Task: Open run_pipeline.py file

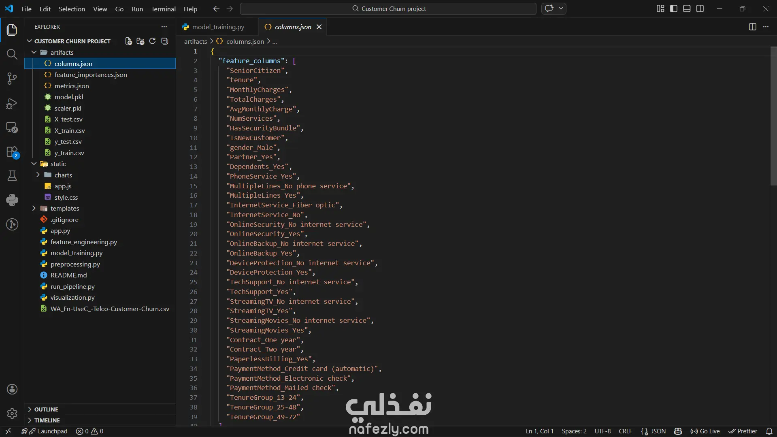Action: pos(72,286)
